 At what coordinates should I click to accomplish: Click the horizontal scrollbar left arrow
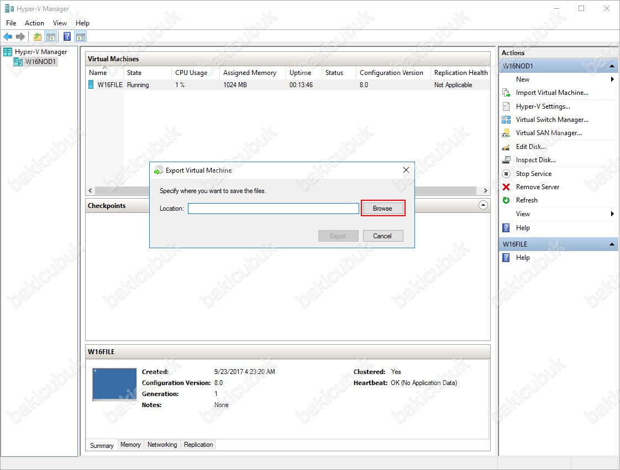point(90,191)
